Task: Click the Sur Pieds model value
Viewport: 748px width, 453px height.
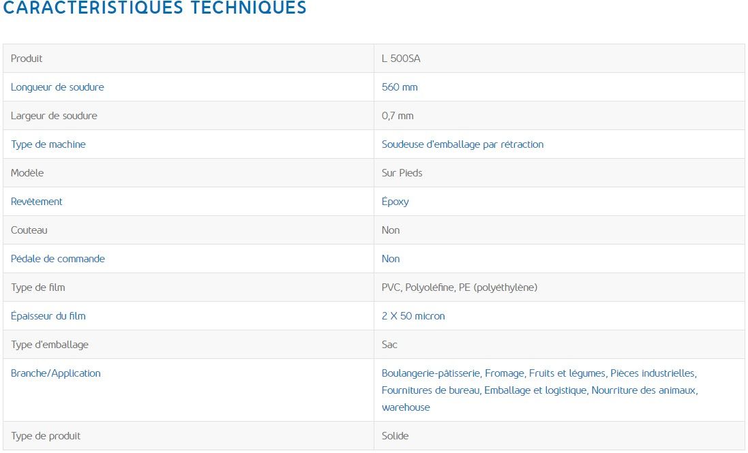Action: coord(402,173)
